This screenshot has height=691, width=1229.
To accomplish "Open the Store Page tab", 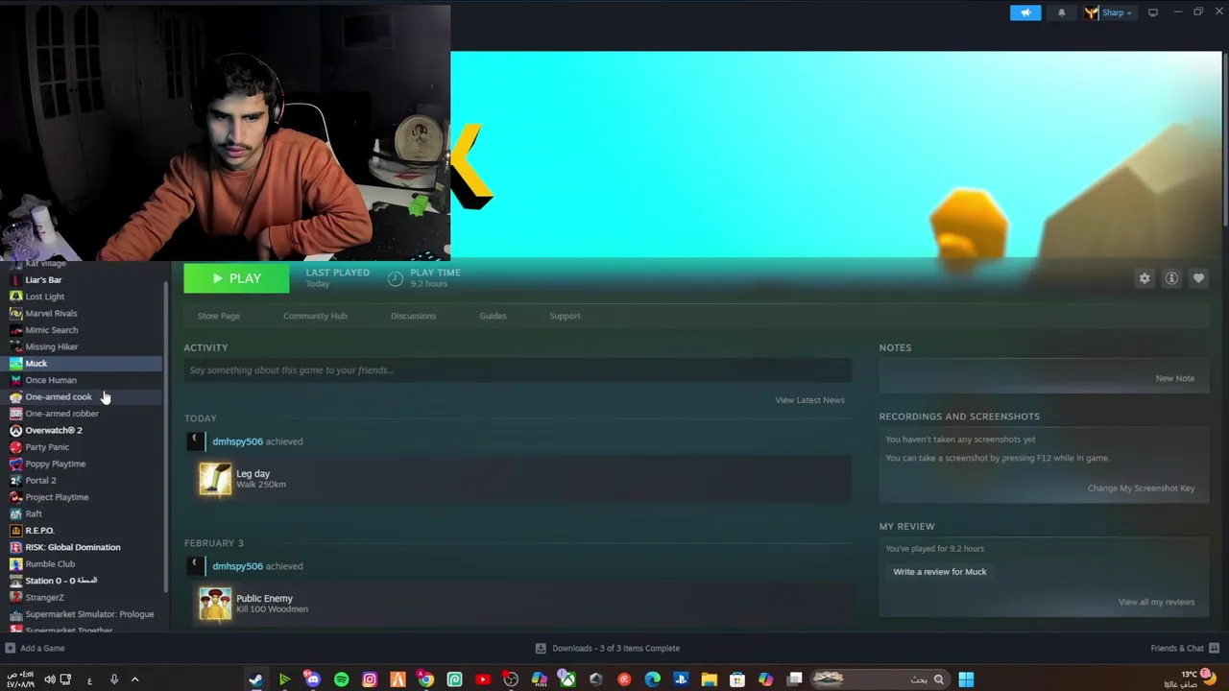I will point(218,316).
